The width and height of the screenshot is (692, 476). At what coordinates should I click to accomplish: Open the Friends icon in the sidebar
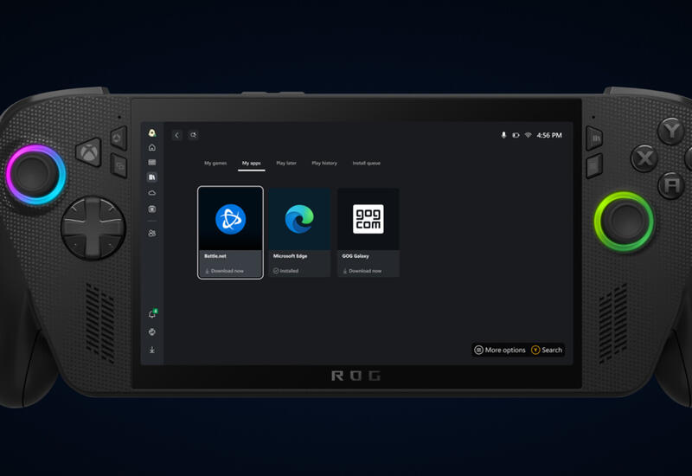[x=152, y=233]
